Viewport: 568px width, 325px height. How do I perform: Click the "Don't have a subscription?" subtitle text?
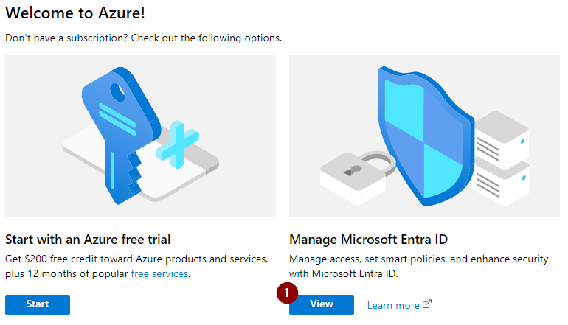coord(143,37)
